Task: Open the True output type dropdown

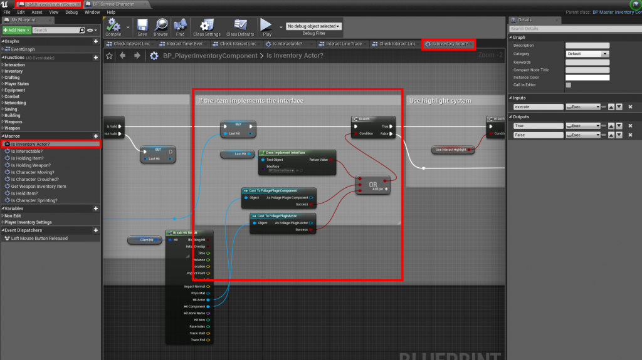Action: 583,126
